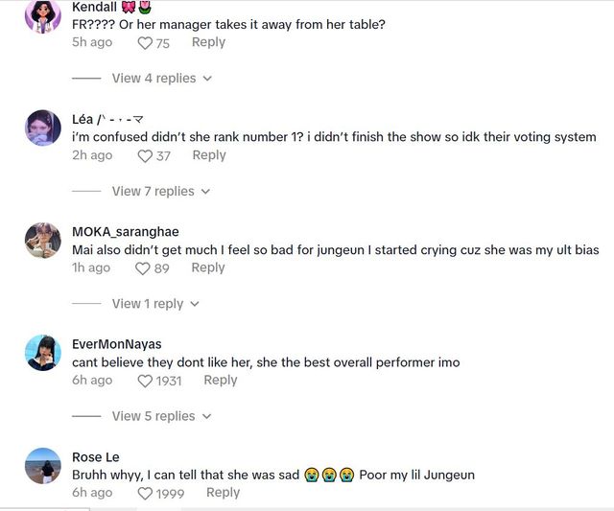This screenshot has height=511, width=614.
Task: Like Rose Le's comment heart icon
Action: [x=146, y=493]
